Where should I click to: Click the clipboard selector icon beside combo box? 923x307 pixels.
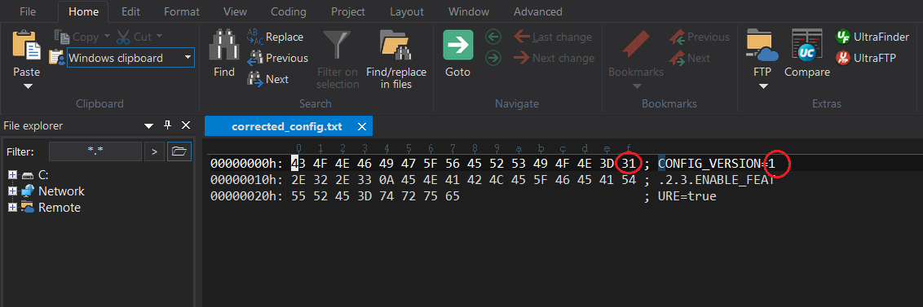pyautogui.click(x=56, y=58)
